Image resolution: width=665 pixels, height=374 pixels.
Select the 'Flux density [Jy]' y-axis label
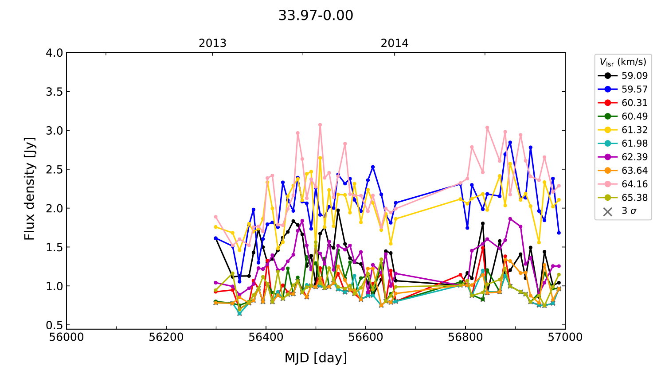tap(29, 189)
